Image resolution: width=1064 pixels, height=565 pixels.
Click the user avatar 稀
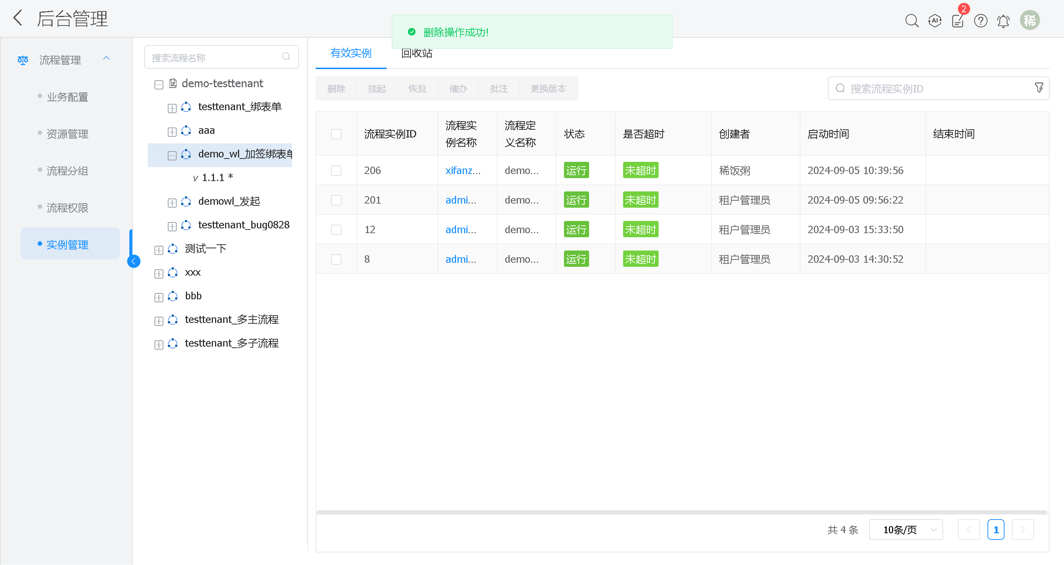click(1030, 21)
